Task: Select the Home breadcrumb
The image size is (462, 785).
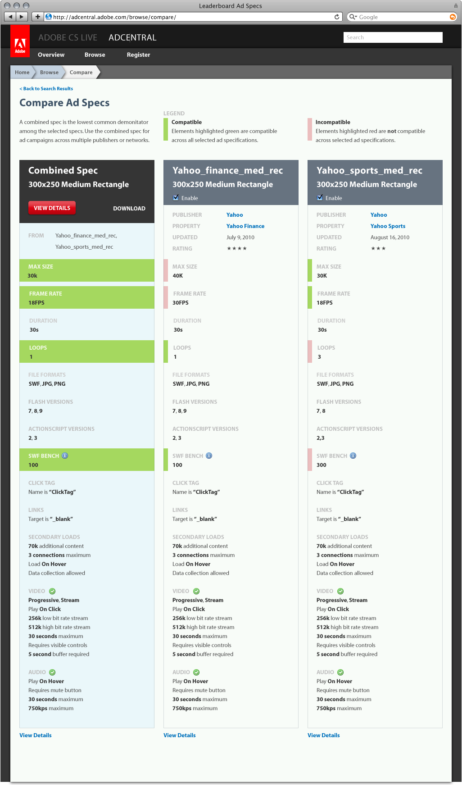Action: pyautogui.click(x=22, y=72)
